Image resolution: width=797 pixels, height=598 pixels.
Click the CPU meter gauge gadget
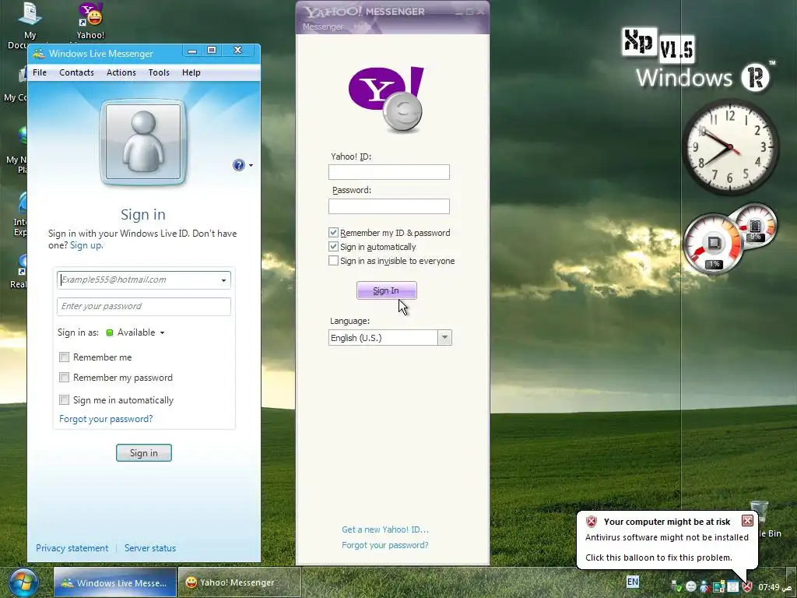(713, 243)
